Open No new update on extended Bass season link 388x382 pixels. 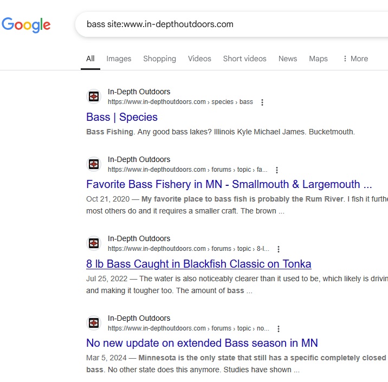point(202,343)
